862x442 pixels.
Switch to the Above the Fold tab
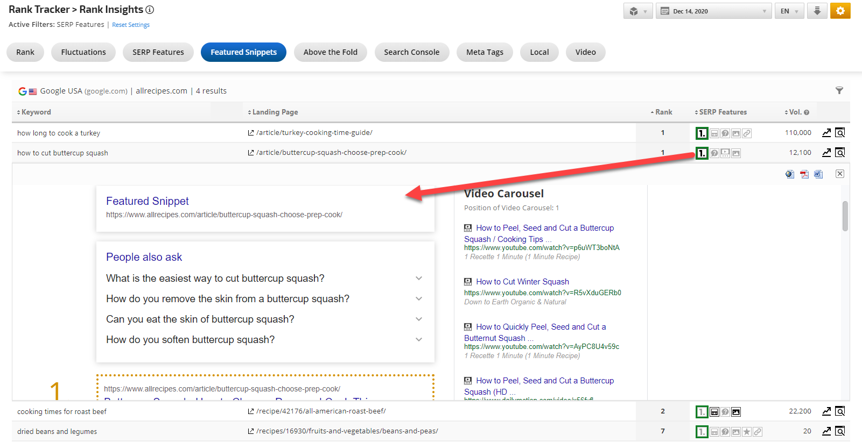[330, 52]
